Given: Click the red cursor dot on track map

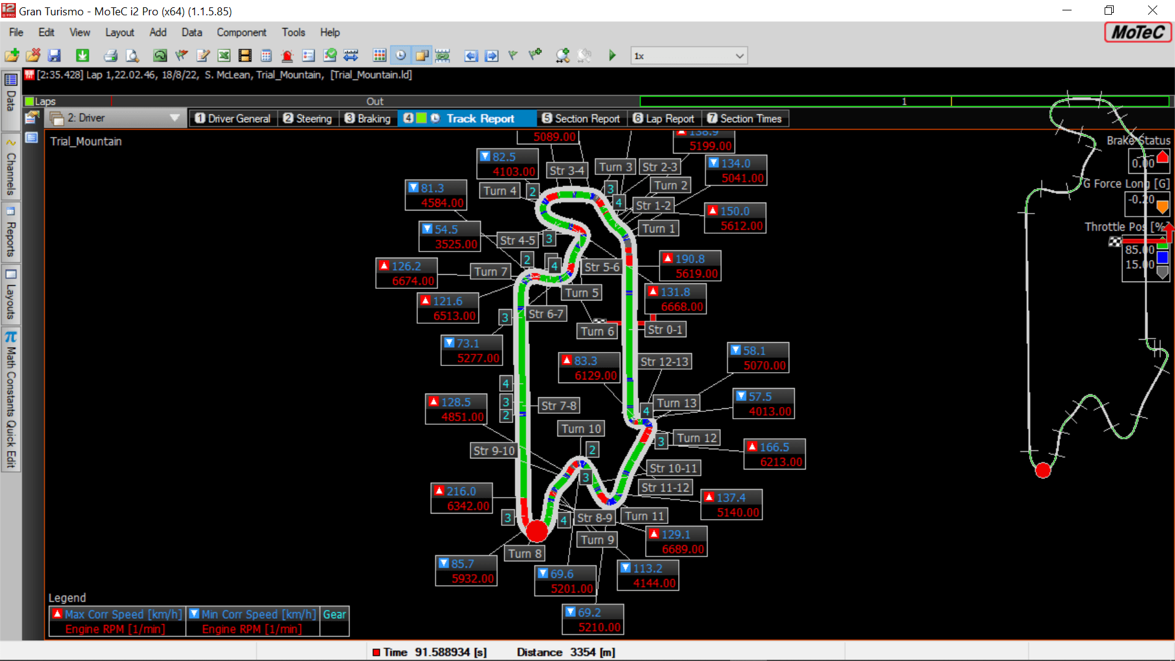Looking at the screenshot, I should coord(537,531).
